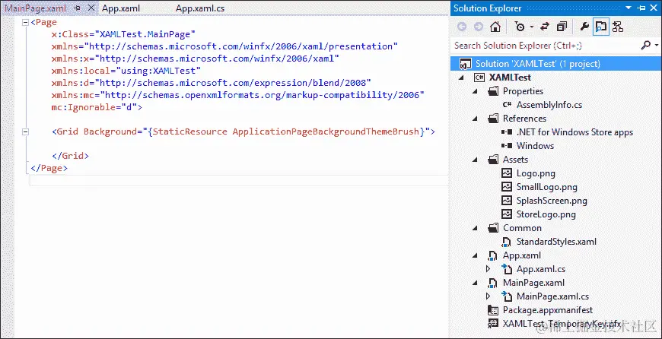This screenshot has width=662, height=339.
Task: Collapse the Grid element outlining box
Action: pos(26,132)
